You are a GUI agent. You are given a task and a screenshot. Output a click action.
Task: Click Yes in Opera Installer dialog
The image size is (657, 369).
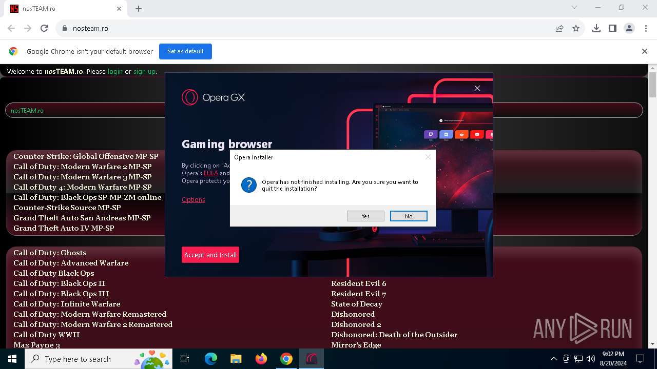point(365,216)
